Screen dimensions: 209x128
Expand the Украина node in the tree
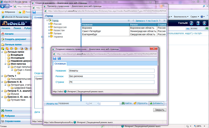[49, 36]
